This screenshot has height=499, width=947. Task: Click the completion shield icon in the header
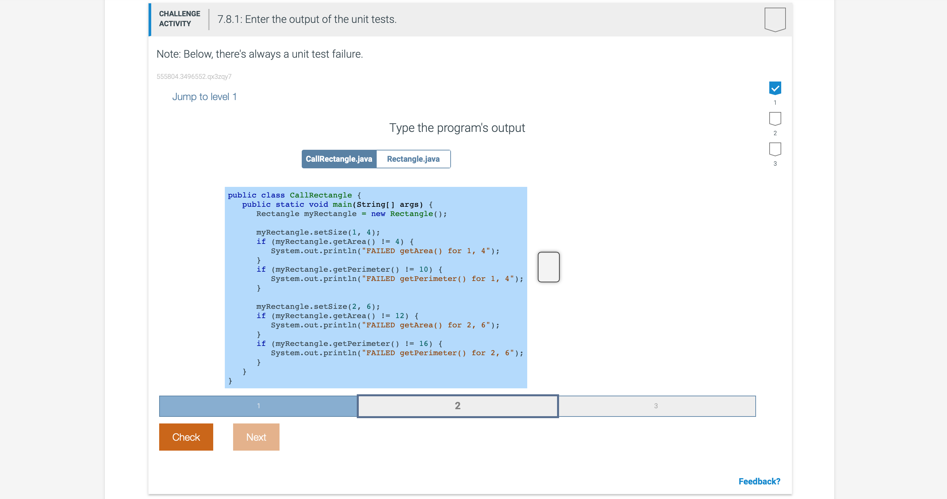pyautogui.click(x=775, y=19)
